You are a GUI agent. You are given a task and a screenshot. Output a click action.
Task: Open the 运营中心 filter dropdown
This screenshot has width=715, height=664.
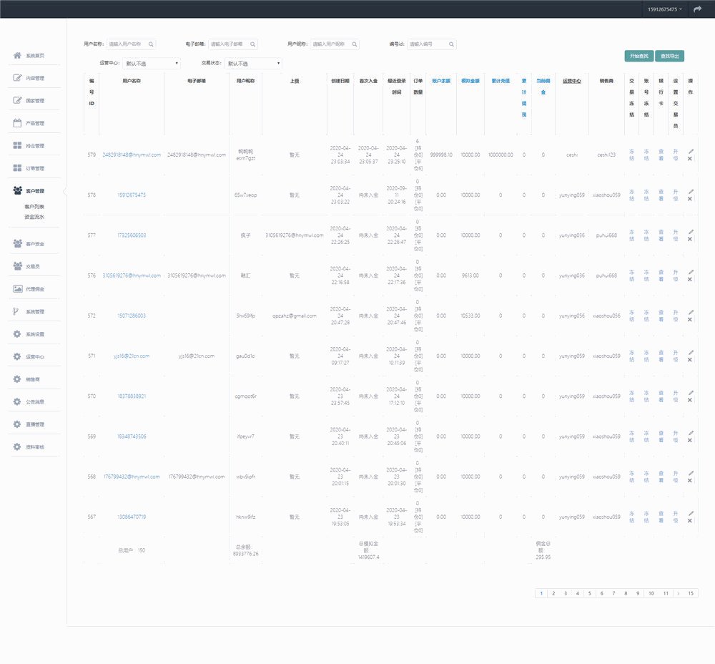[x=151, y=63]
